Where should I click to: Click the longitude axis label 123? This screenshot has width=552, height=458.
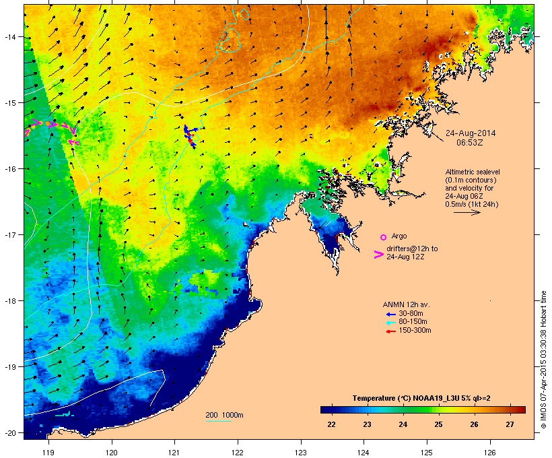(301, 453)
